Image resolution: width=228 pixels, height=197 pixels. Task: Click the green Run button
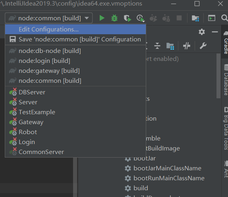pyautogui.click(x=102, y=18)
